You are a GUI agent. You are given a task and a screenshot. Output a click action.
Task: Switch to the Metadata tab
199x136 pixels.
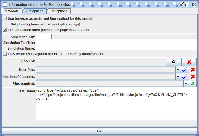(12, 11)
